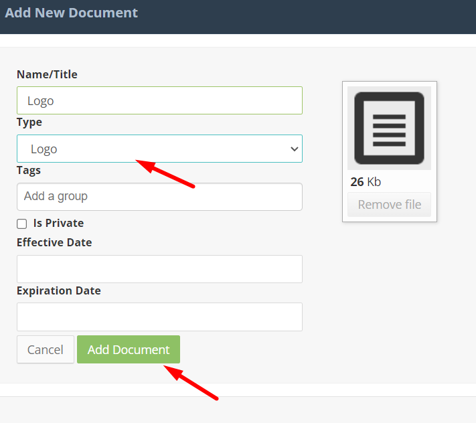The width and height of the screenshot is (476, 423).
Task: Click the Tags label
Action: pos(29,170)
